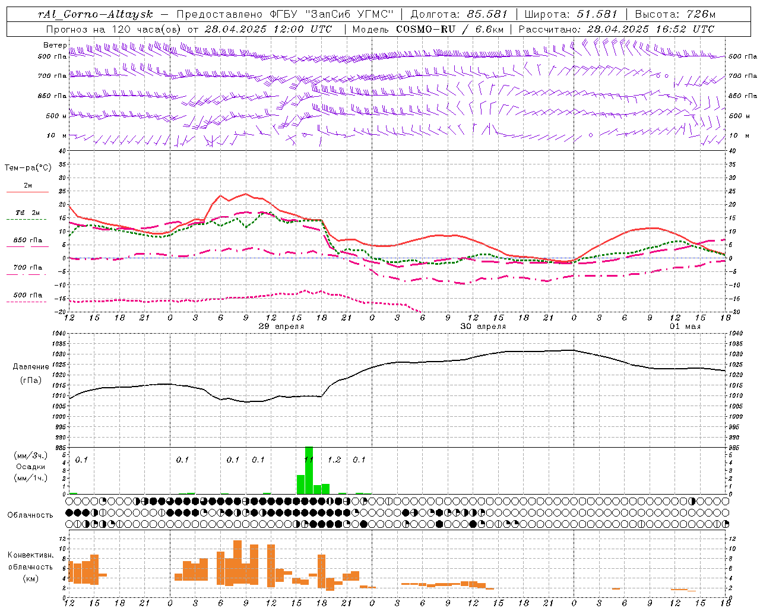This screenshot has height=608, width=760.
Task: Click the Ветер wind section label
Action: pos(55,45)
